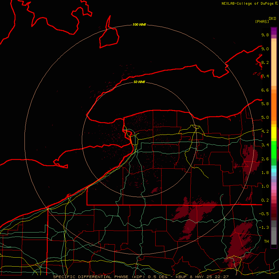The height and width of the screenshot is (279, 279).
Task: Click the KBUF station identifier in caption
Action: [x=181, y=277]
